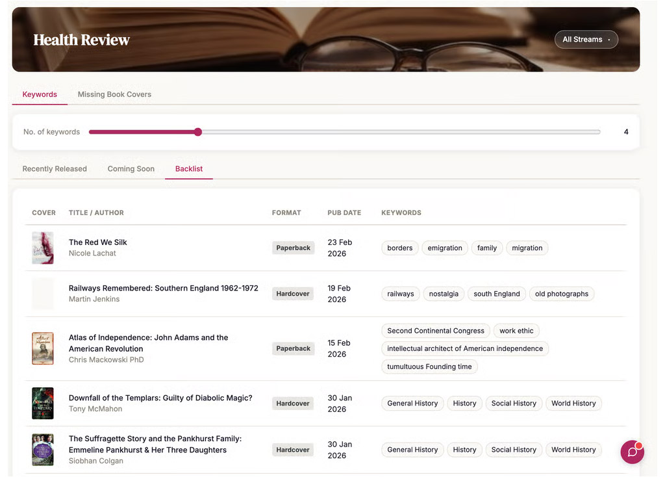
Task: Click the TITLE / AUTHOR column header
Action: click(x=96, y=213)
